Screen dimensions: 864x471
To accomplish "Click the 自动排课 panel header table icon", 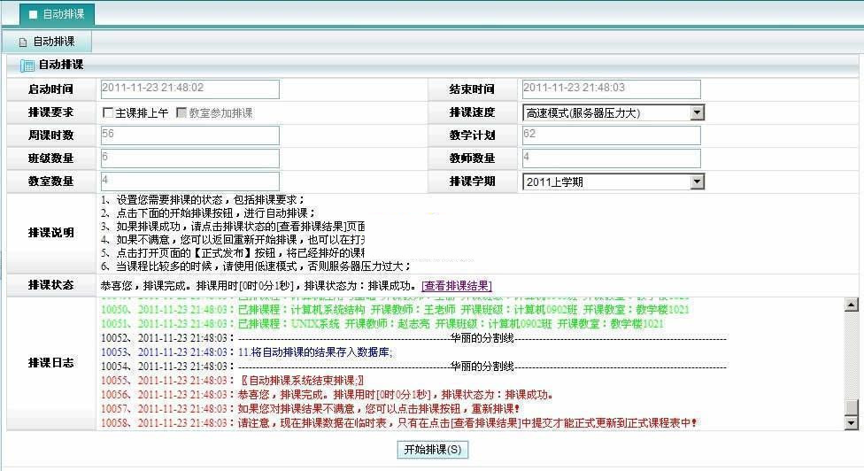I will pyautogui.click(x=27, y=65).
